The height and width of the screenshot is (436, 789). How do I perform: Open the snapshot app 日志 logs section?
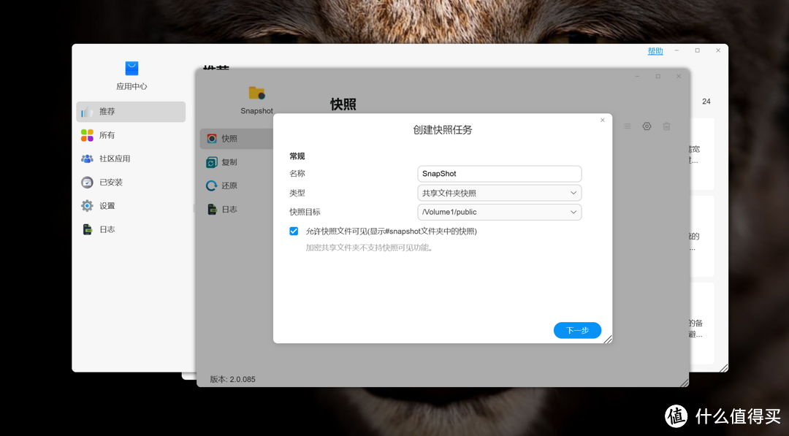pos(226,208)
